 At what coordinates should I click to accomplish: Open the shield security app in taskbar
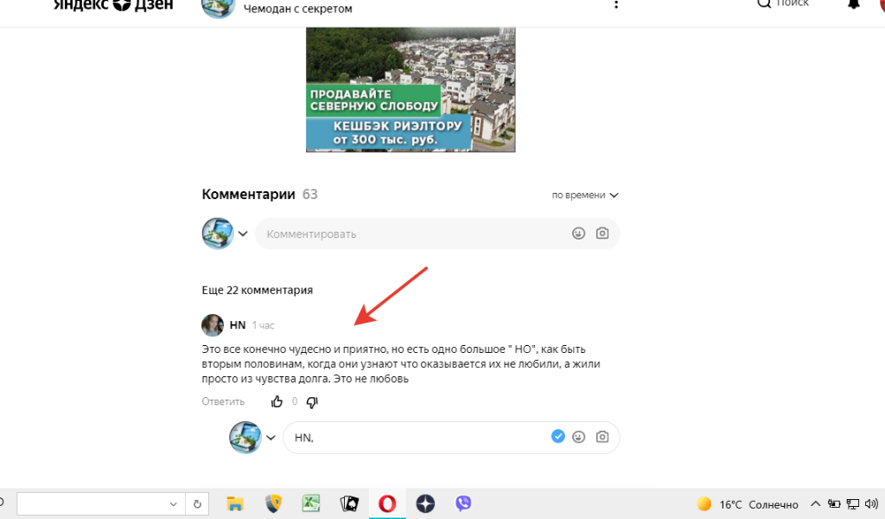tap(273, 503)
